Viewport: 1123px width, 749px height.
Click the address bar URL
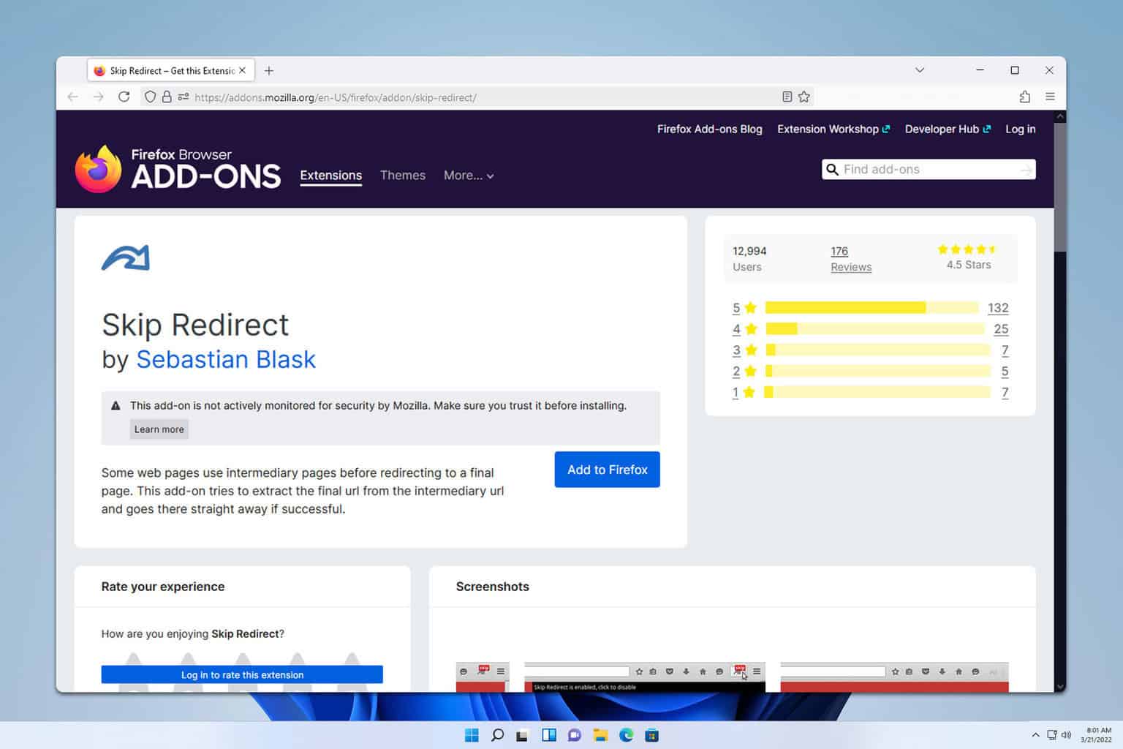[x=336, y=97]
